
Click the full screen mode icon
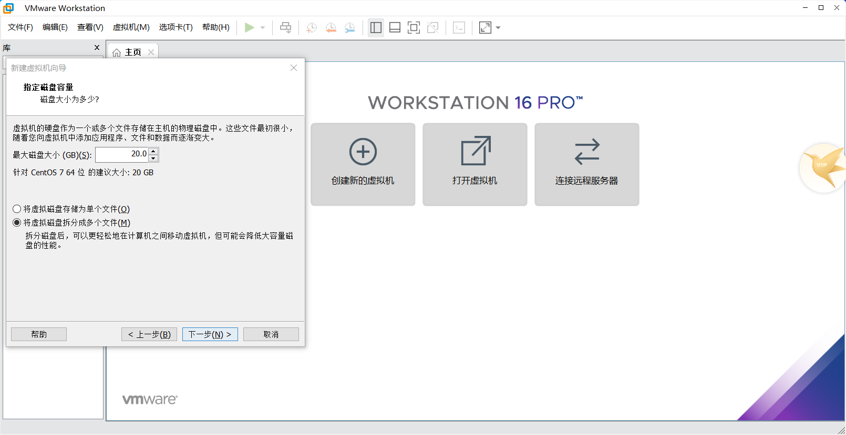point(414,28)
